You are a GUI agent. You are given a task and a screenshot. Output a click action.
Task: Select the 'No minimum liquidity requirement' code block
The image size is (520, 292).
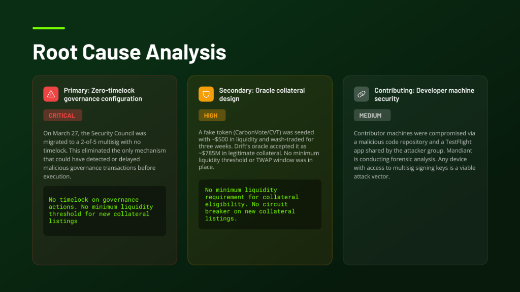click(x=259, y=204)
